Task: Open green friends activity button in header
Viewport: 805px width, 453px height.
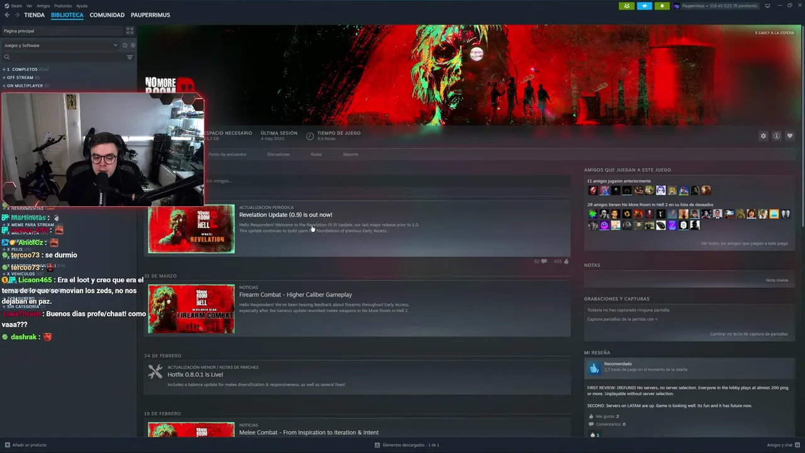Action: pos(626,6)
